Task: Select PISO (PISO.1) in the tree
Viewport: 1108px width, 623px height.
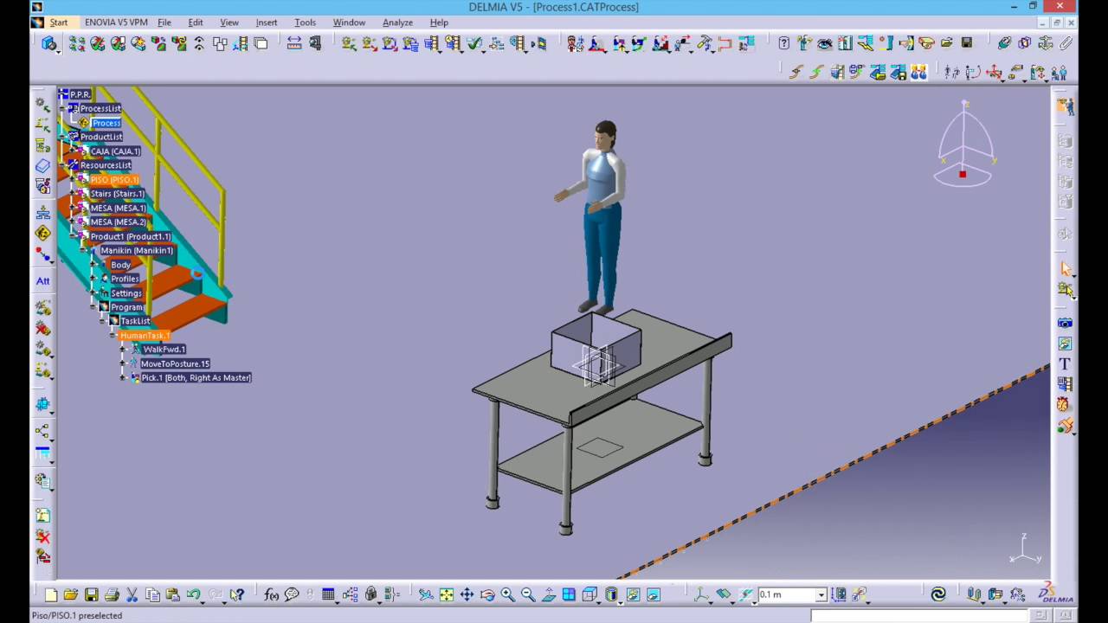Action: [114, 180]
